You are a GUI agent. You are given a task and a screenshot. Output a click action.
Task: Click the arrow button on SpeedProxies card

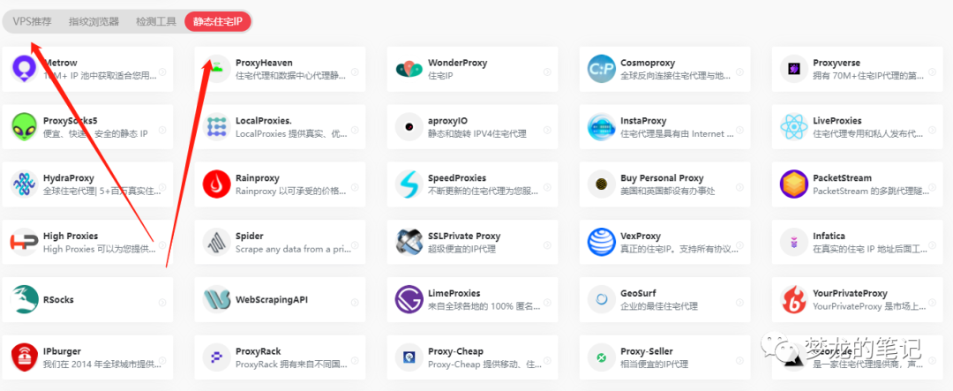(x=547, y=187)
